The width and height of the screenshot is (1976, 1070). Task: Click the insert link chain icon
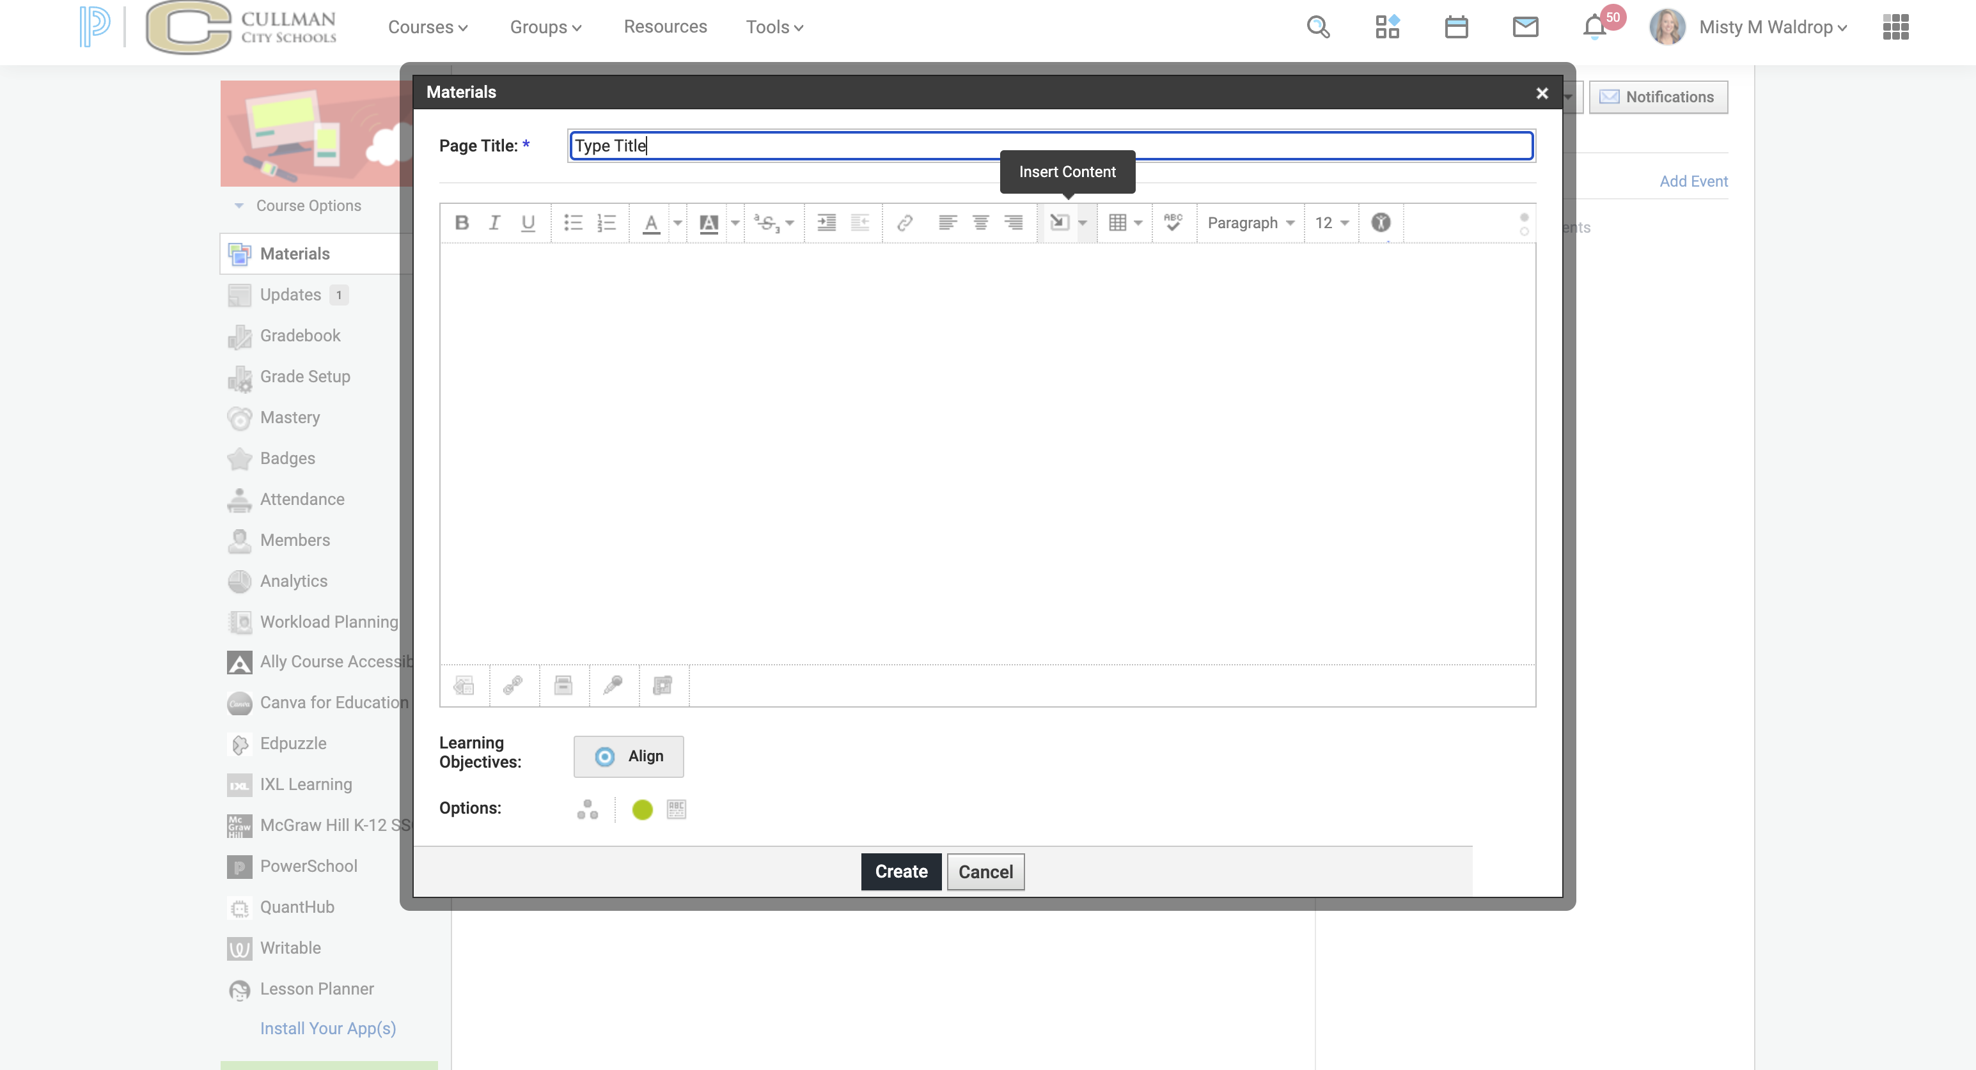pyautogui.click(x=904, y=222)
